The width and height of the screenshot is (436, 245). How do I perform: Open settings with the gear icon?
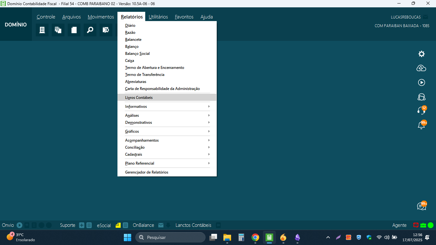[421, 54]
